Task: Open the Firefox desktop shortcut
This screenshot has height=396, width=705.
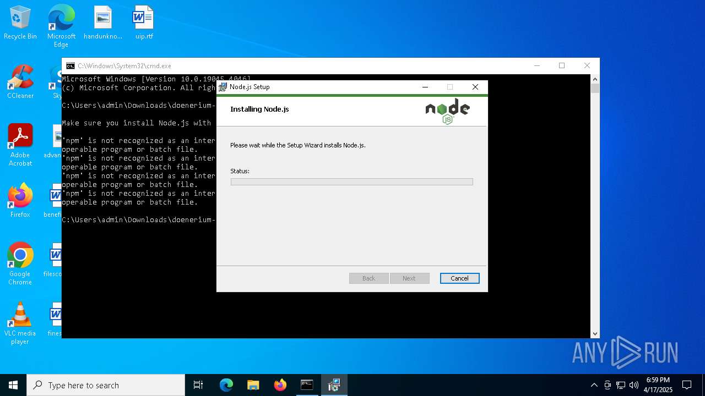Action: (x=20, y=201)
